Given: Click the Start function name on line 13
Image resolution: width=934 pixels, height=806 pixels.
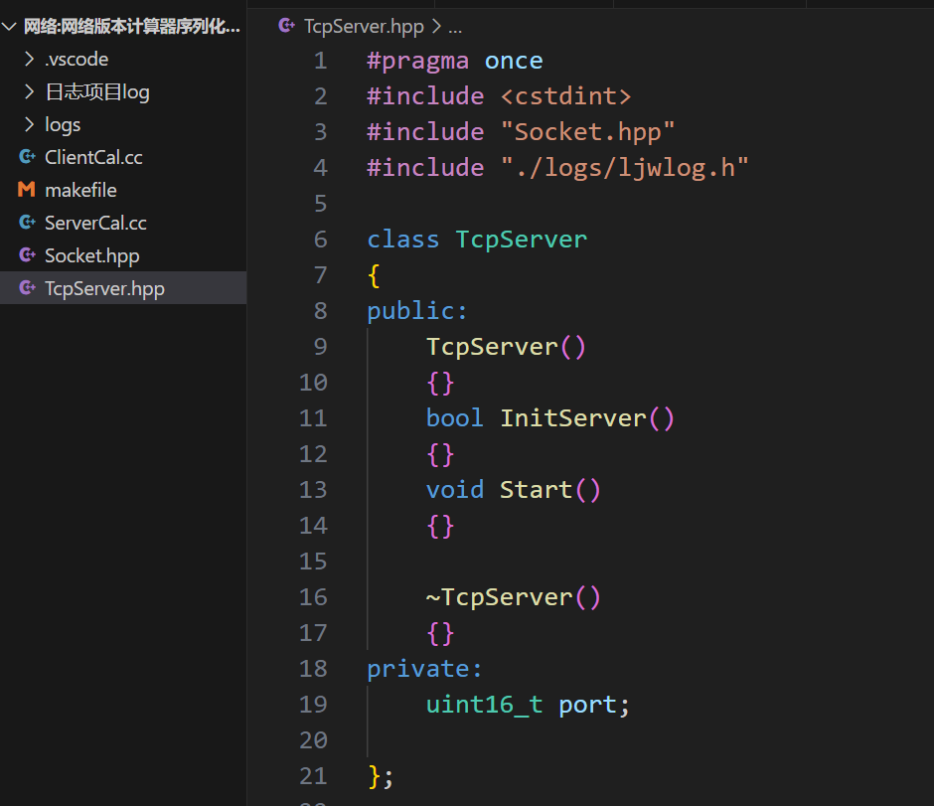Looking at the screenshot, I should [536, 490].
